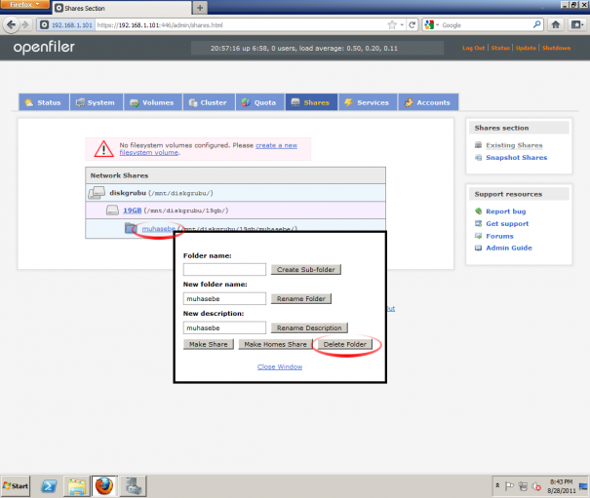The height and width of the screenshot is (498, 590).
Task: Click the Forums icon
Action: pos(478,236)
